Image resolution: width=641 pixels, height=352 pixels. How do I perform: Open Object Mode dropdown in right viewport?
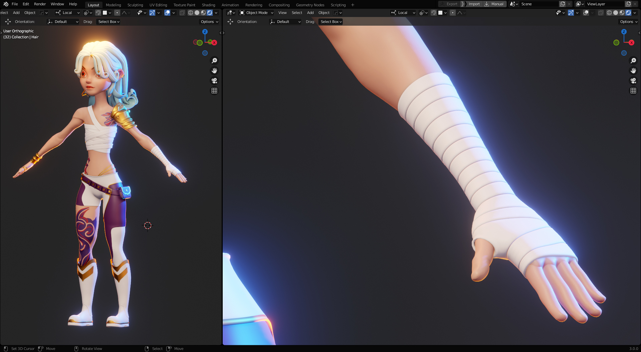coord(256,13)
